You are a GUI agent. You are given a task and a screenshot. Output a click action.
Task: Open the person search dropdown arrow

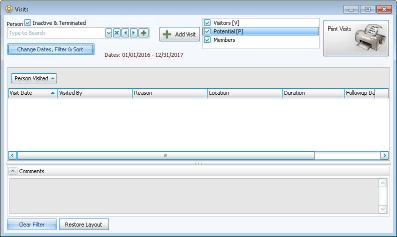[x=108, y=33]
